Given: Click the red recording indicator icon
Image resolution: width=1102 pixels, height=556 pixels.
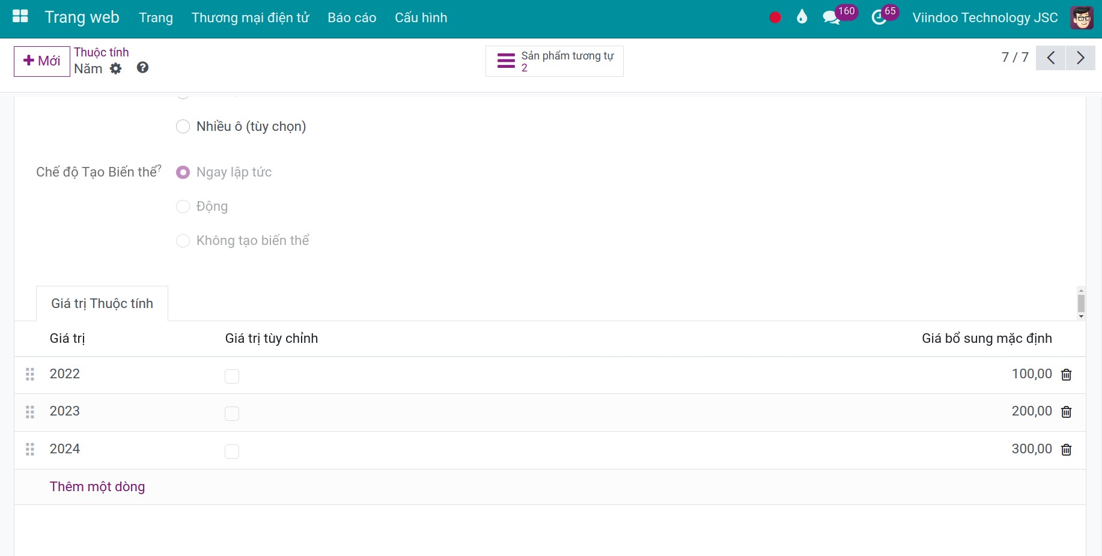Looking at the screenshot, I should pyautogui.click(x=775, y=17).
